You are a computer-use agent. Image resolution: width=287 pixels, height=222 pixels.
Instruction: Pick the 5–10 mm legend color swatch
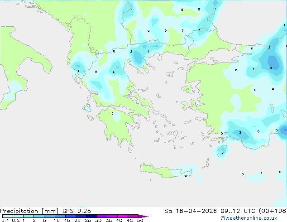point(49,216)
